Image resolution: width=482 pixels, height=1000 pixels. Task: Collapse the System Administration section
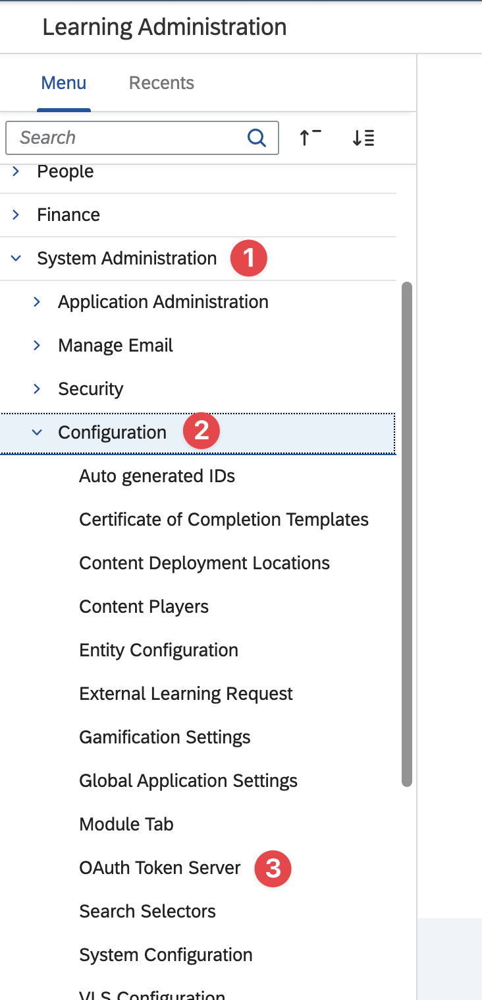[x=16, y=259]
